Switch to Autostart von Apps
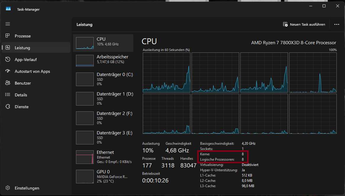This screenshot has height=196, width=345. 36,71
